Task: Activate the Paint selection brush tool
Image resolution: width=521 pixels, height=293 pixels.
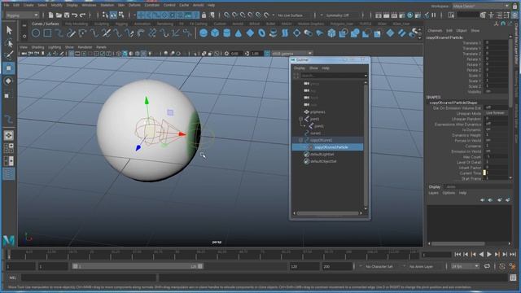Action: click(9, 55)
